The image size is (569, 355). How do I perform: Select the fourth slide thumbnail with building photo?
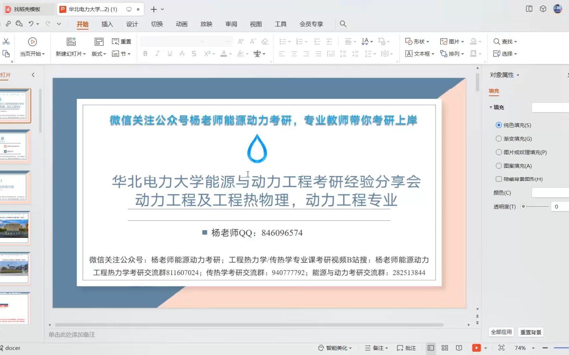pos(14,228)
